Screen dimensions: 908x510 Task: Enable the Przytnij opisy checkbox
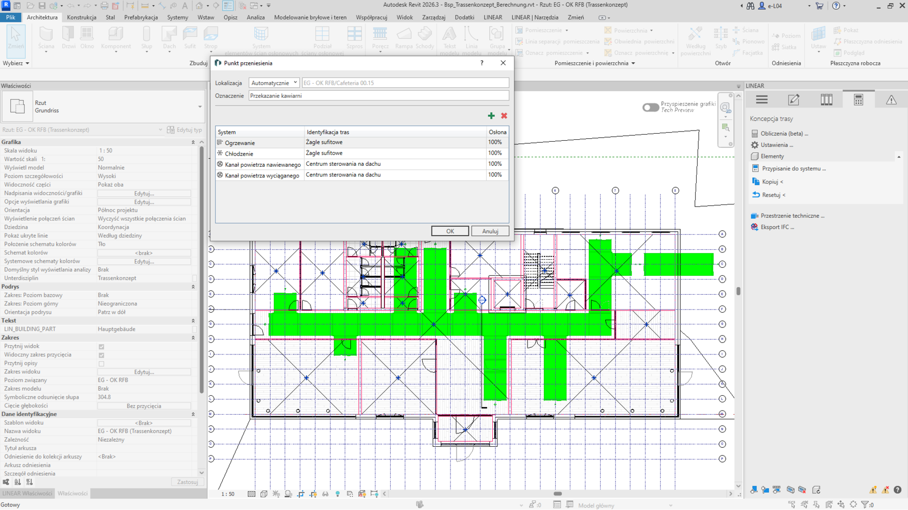pos(102,364)
